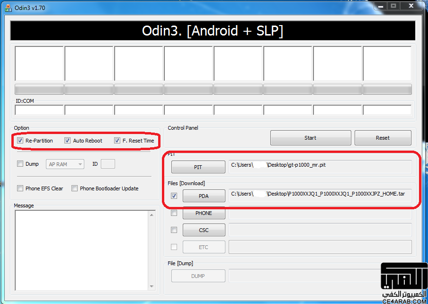Browse for a PIT file
Image resolution: width=428 pixels, height=304 pixels.
[x=198, y=167]
